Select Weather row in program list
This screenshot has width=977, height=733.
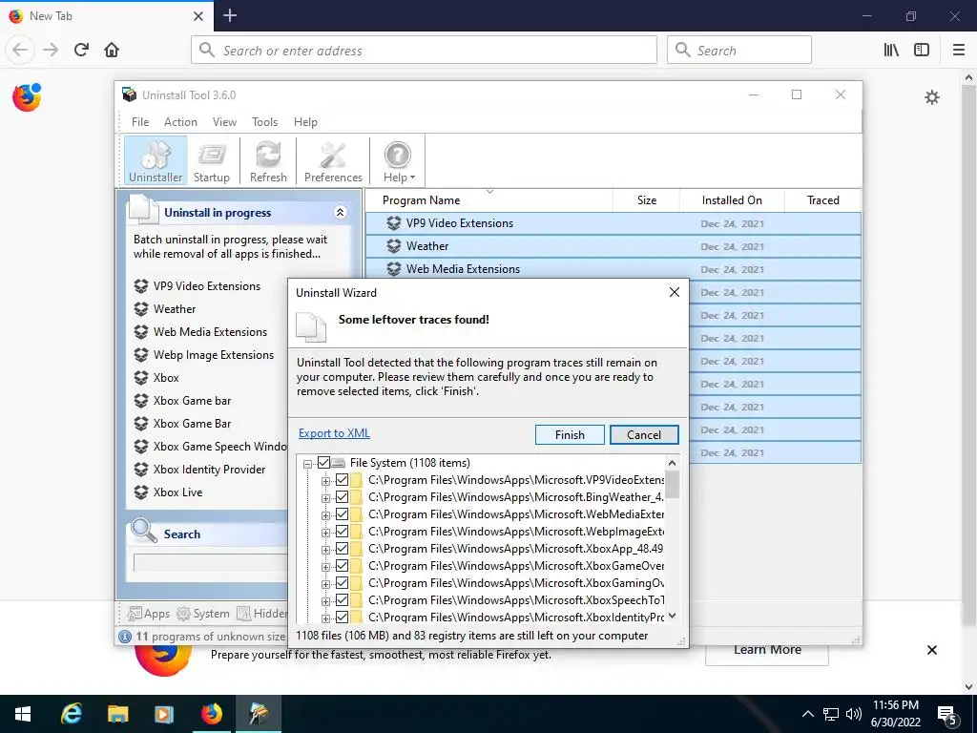(x=613, y=246)
